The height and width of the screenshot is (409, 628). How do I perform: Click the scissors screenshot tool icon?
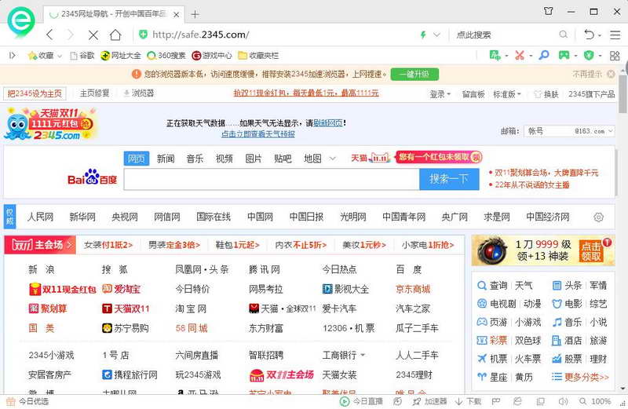click(519, 55)
